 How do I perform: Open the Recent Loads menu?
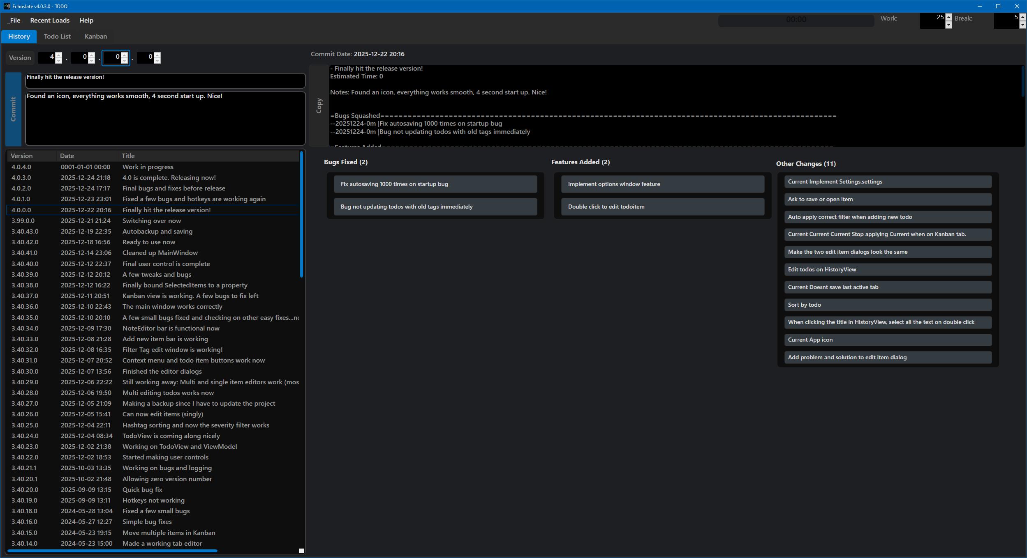50,20
